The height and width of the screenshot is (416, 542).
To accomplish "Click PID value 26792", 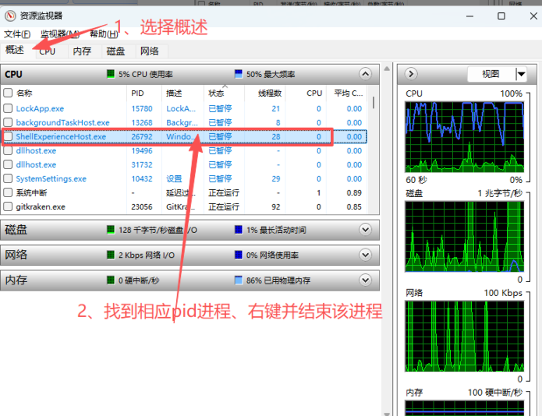I will [x=142, y=136].
